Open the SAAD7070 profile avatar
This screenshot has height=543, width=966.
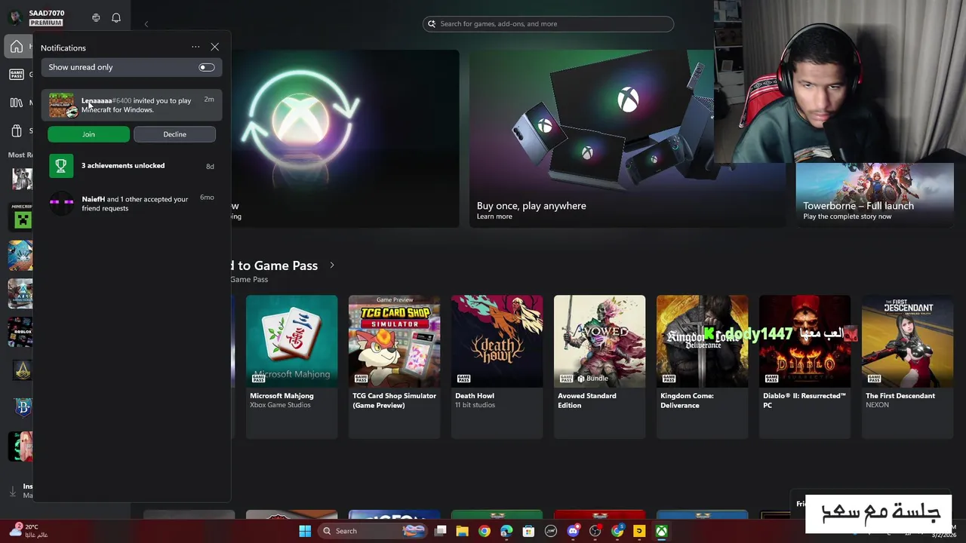point(15,17)
